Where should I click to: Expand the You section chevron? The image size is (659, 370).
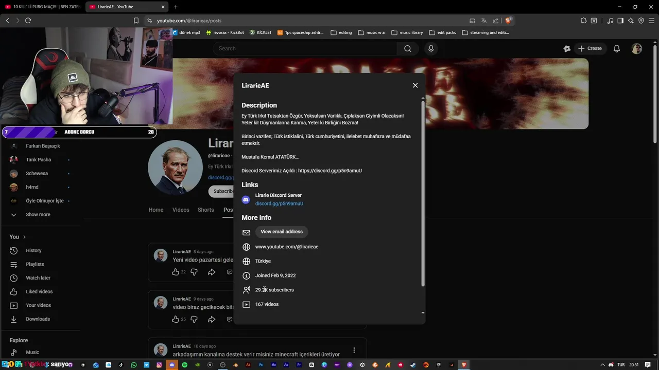click(x=24, y=237)
